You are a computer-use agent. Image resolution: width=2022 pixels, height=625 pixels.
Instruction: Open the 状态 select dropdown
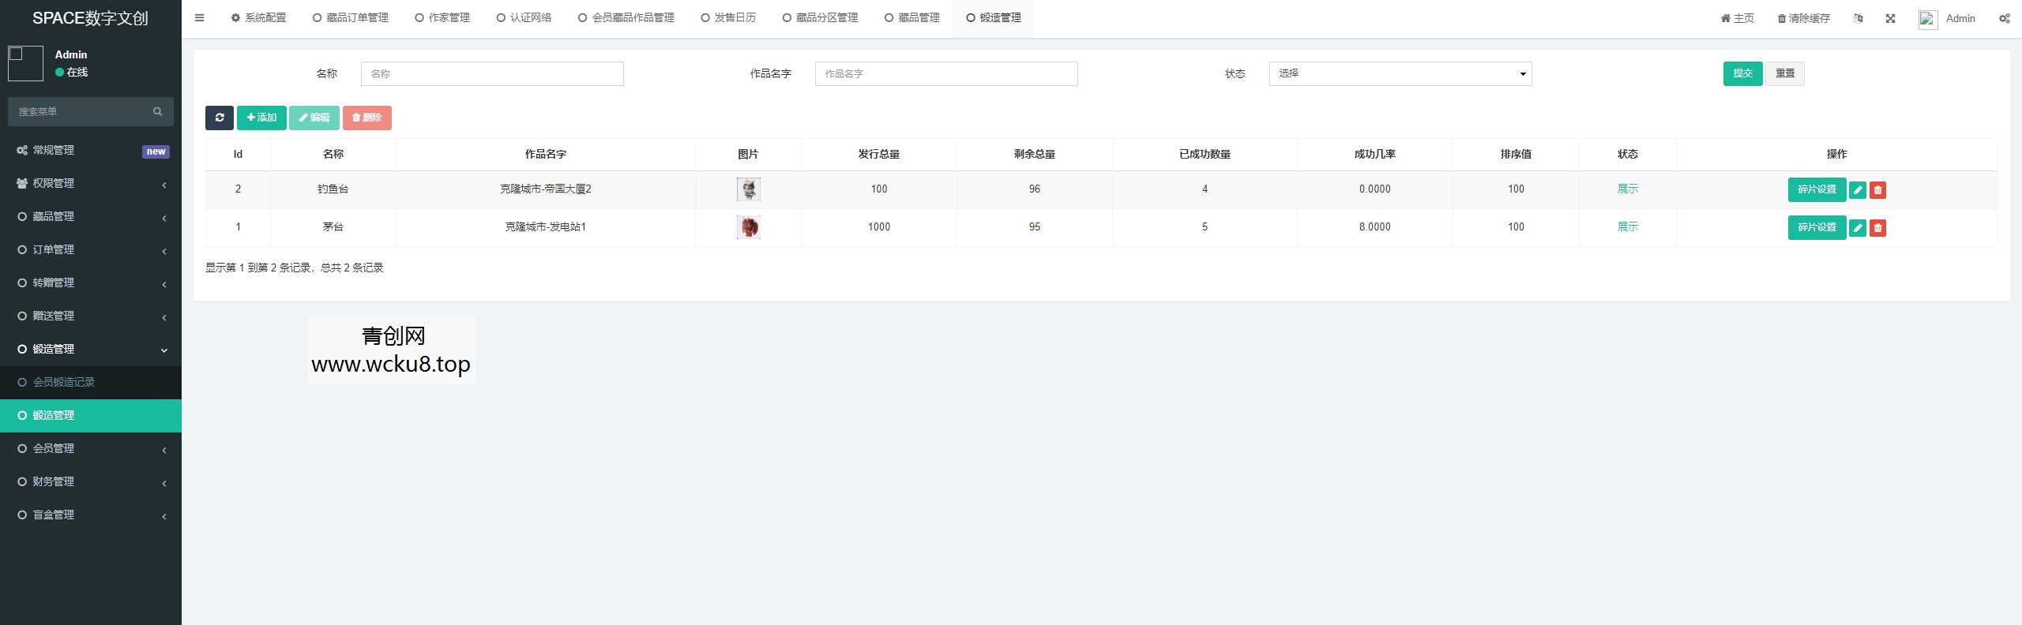1400,73
